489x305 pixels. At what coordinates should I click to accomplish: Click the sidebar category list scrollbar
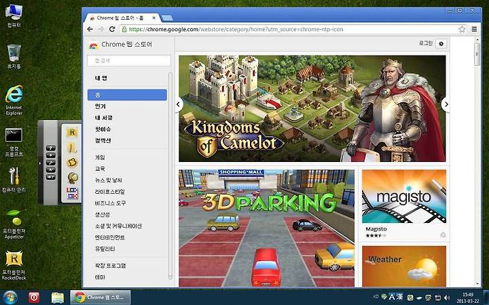point(170,176)
